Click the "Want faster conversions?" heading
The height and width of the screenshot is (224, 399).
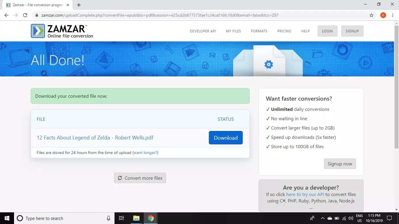click(x=299, y=99)
